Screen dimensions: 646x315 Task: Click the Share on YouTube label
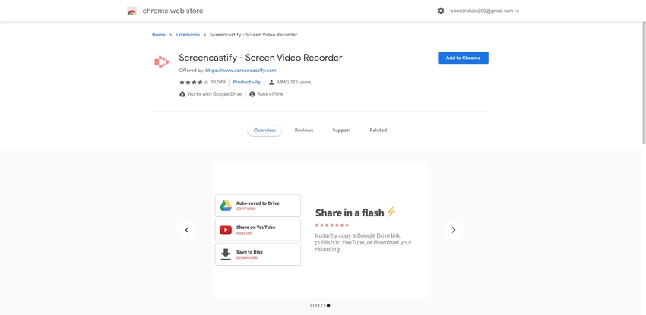click(255, 228)
